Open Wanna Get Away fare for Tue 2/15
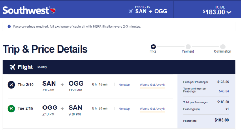241x130 pixels. tap(152, 109)
